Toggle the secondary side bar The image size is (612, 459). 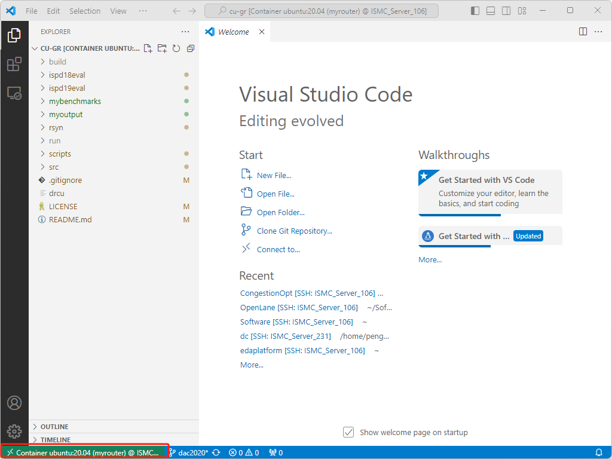coord(506,11)
